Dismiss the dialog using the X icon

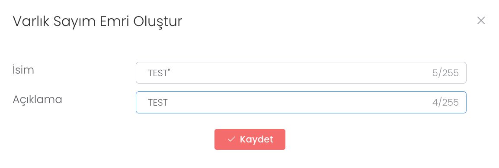(481, 21)
